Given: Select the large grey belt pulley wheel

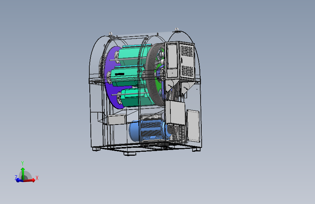Looking at the screenshot, I should [151, 75].
